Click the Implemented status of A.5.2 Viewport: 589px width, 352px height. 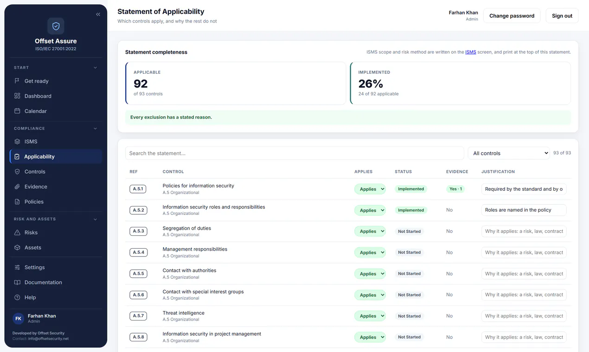411,210
